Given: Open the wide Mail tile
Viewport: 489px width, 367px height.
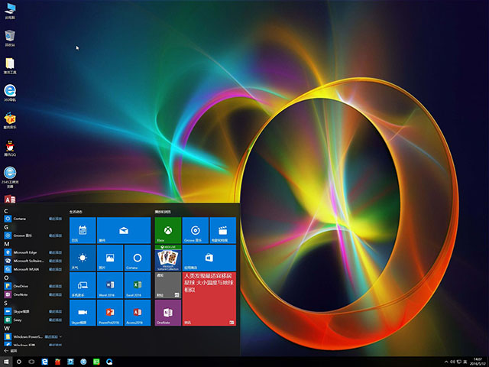Looking at the screenshot, I should (124, 230).
